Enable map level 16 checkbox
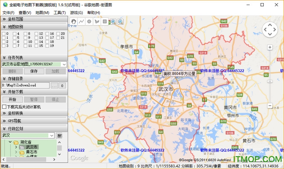 point(47,33)
